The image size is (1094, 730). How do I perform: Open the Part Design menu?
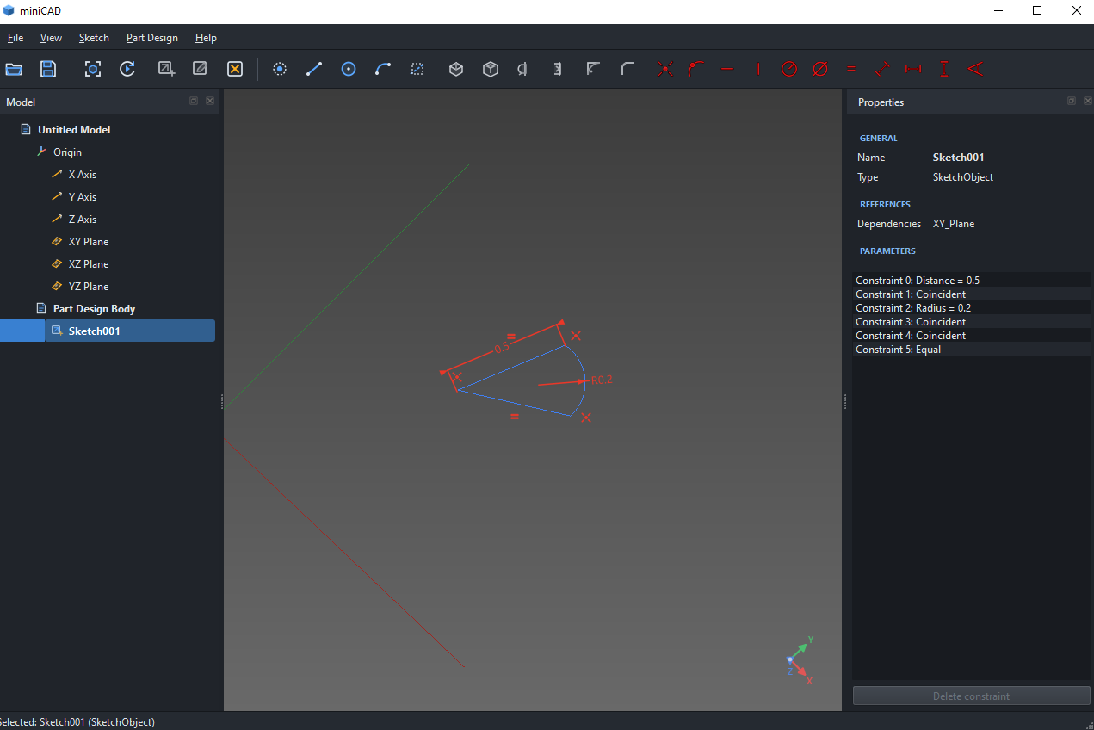click(152, 38)
